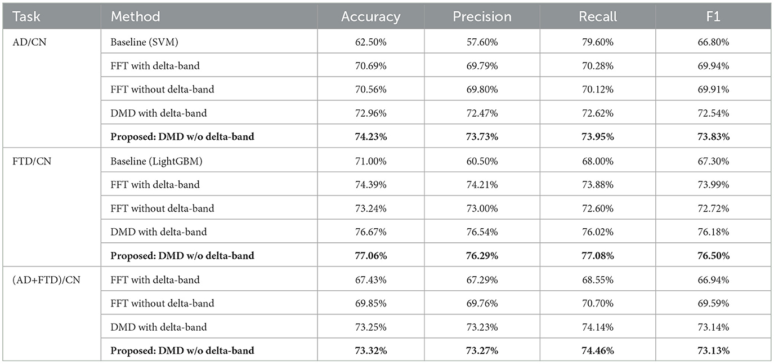Click the (AD+FTD)/CN task cell
The width and height of the screenshot is (774, 364).
(x=46, y=279)
